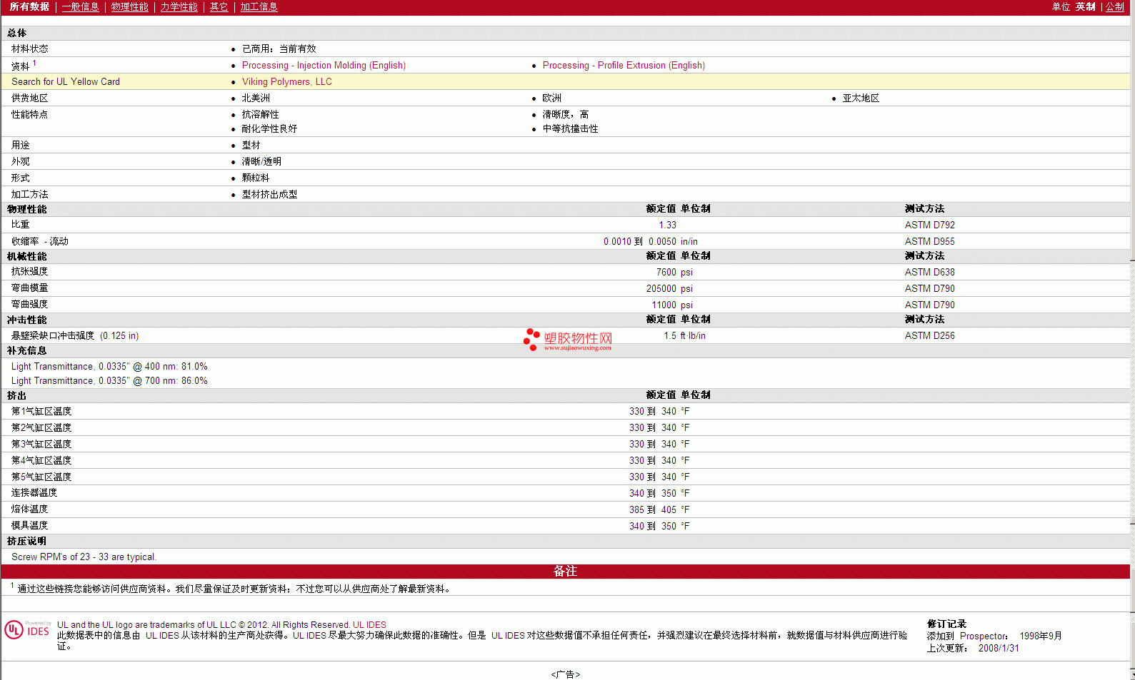The width and height of the screenshot is (1135, 680).
Task: Click the 北美洲 availability entry
Action: tap(256, 98)
